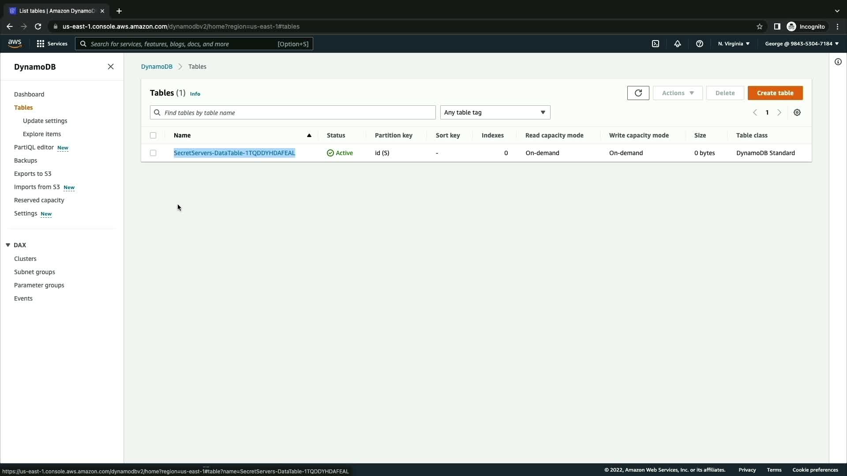
Task: Open the Services grid menu
Action: coord(52,44)
